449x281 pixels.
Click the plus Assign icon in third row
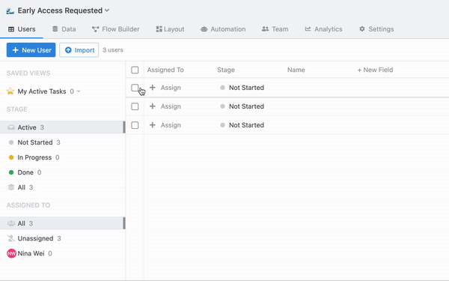tap(153, 124)
